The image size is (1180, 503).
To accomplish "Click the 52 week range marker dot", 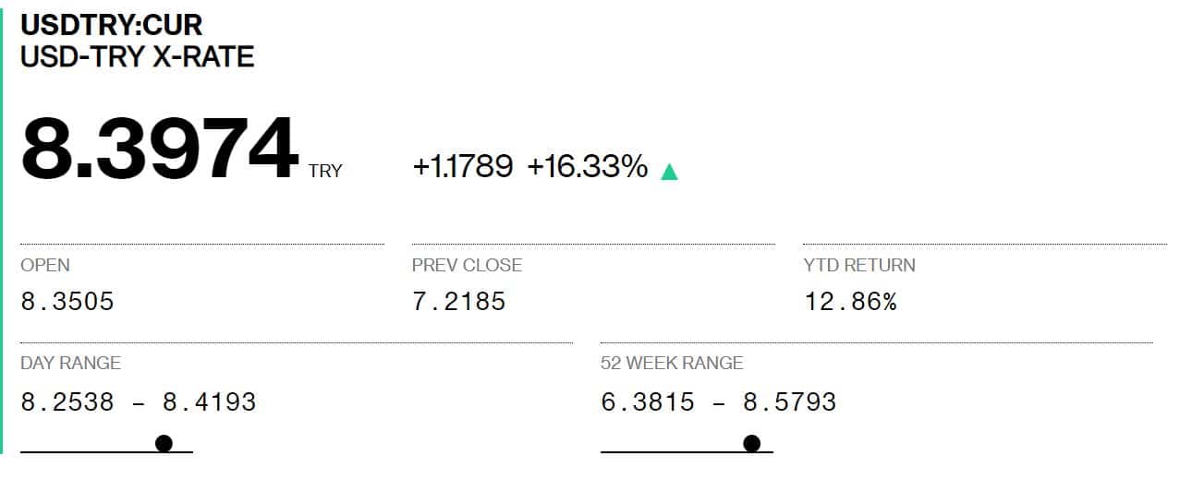I will pos(752,444).
